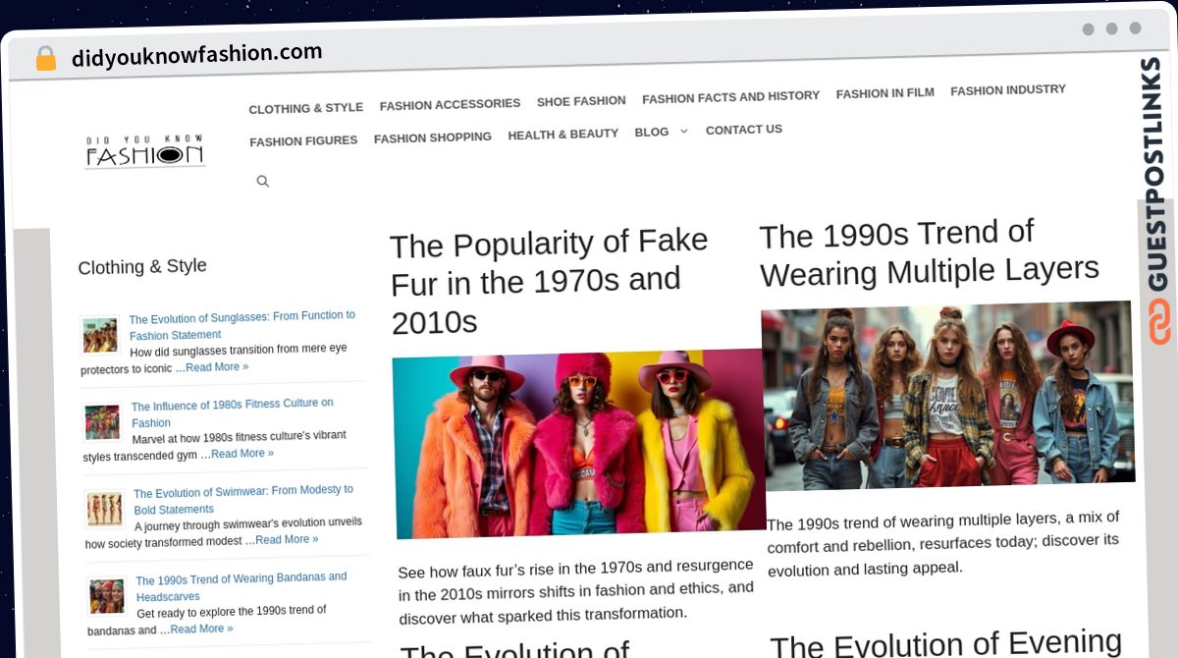Open Fashion Facts and History
The width and height of the screenshot is (1178, 658).
pos(730,97)
